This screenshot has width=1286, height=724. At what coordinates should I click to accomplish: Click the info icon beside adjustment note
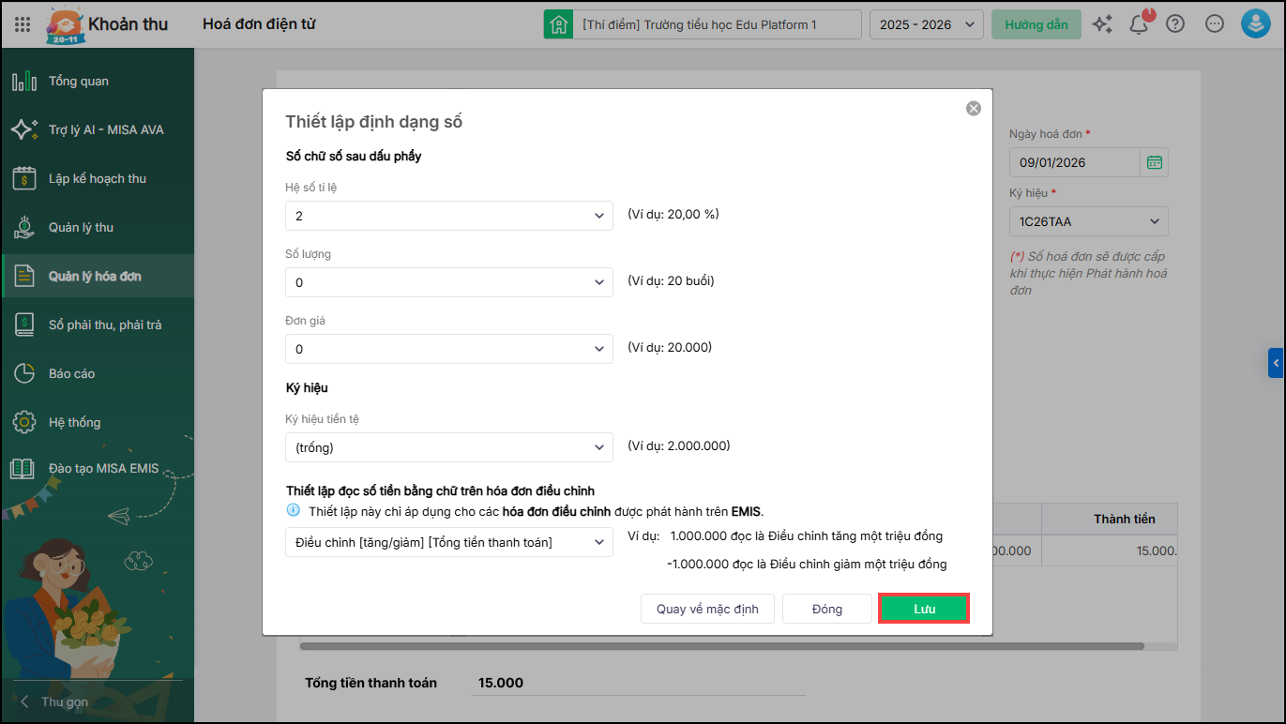coord(293,511)
